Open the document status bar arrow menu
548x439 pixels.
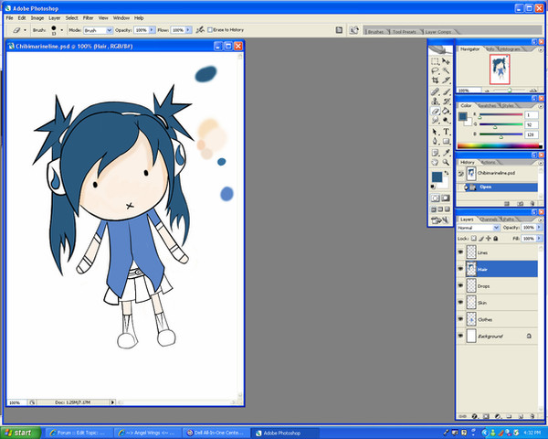112,402
